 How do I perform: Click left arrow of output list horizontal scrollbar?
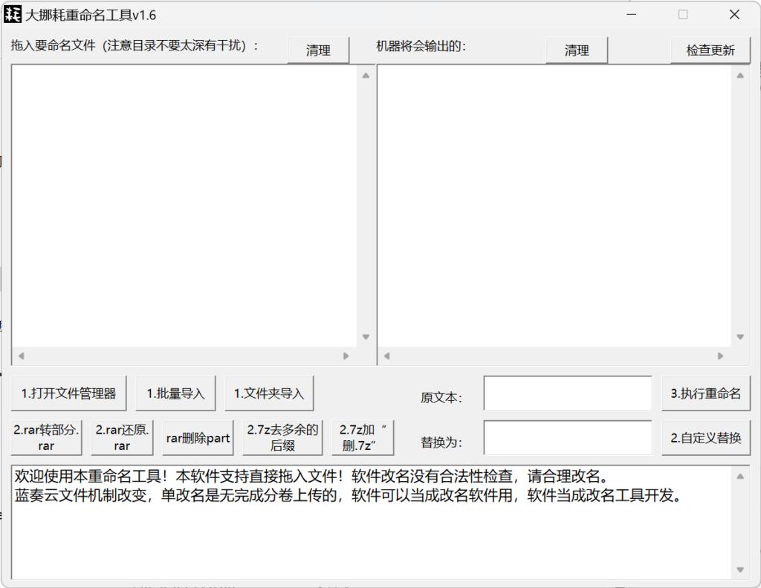[386, 356]
